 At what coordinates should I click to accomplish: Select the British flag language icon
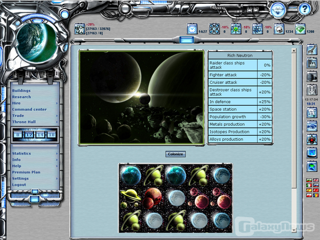click(315, 180)
